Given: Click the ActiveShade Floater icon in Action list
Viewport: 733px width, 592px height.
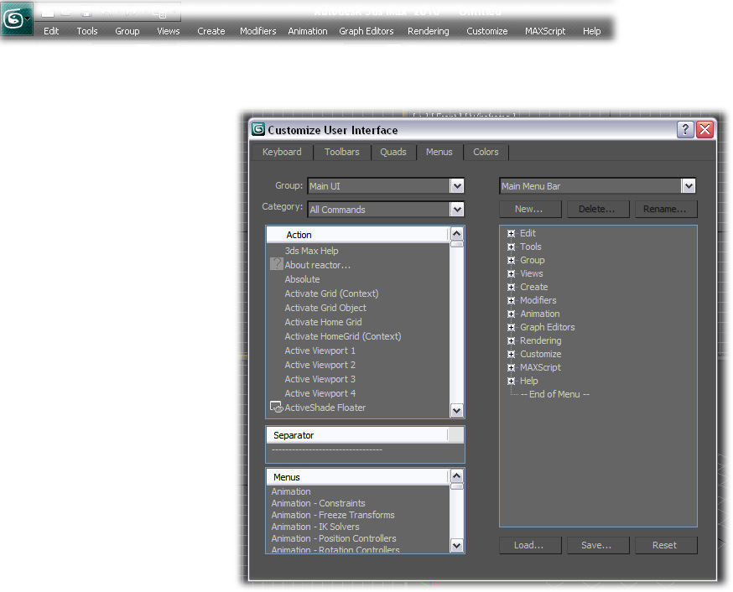Looking at the screenshot, I should coord(276,407).
